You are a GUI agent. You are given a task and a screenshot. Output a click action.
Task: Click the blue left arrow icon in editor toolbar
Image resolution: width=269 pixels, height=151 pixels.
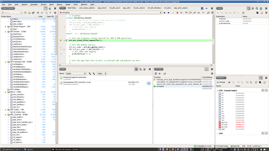[181, 13]
